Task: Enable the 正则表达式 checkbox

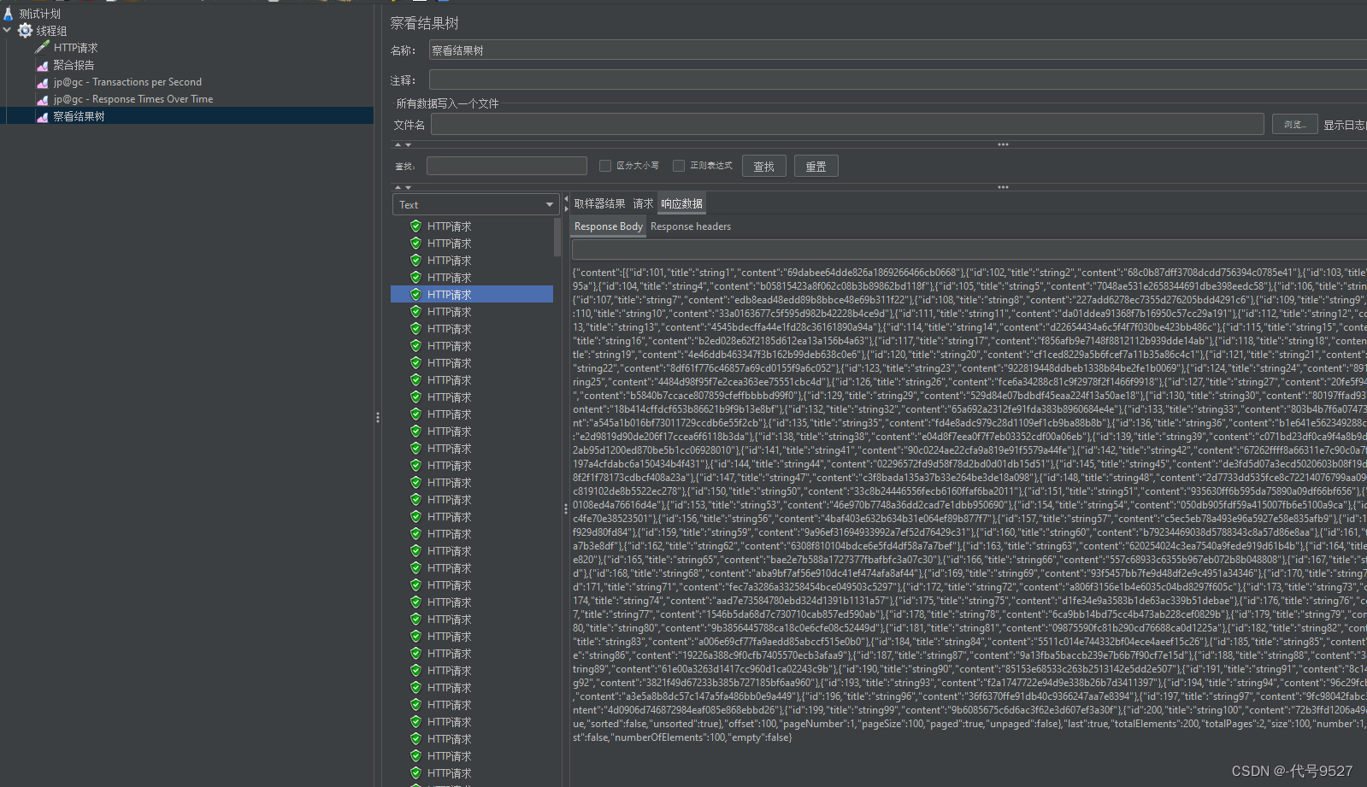Action: pyautogui.click(x=679, y=166)
